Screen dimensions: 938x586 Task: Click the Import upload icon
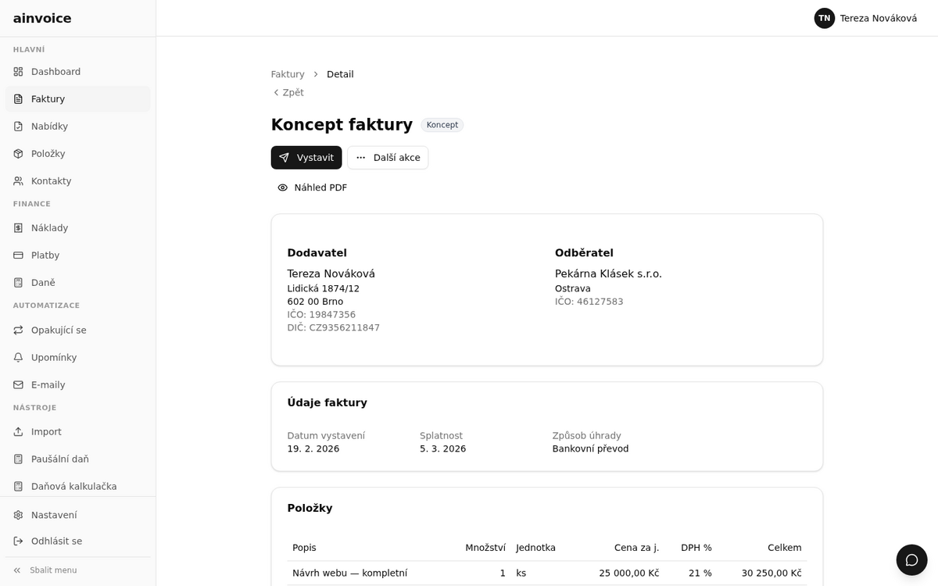coord(18,432)
